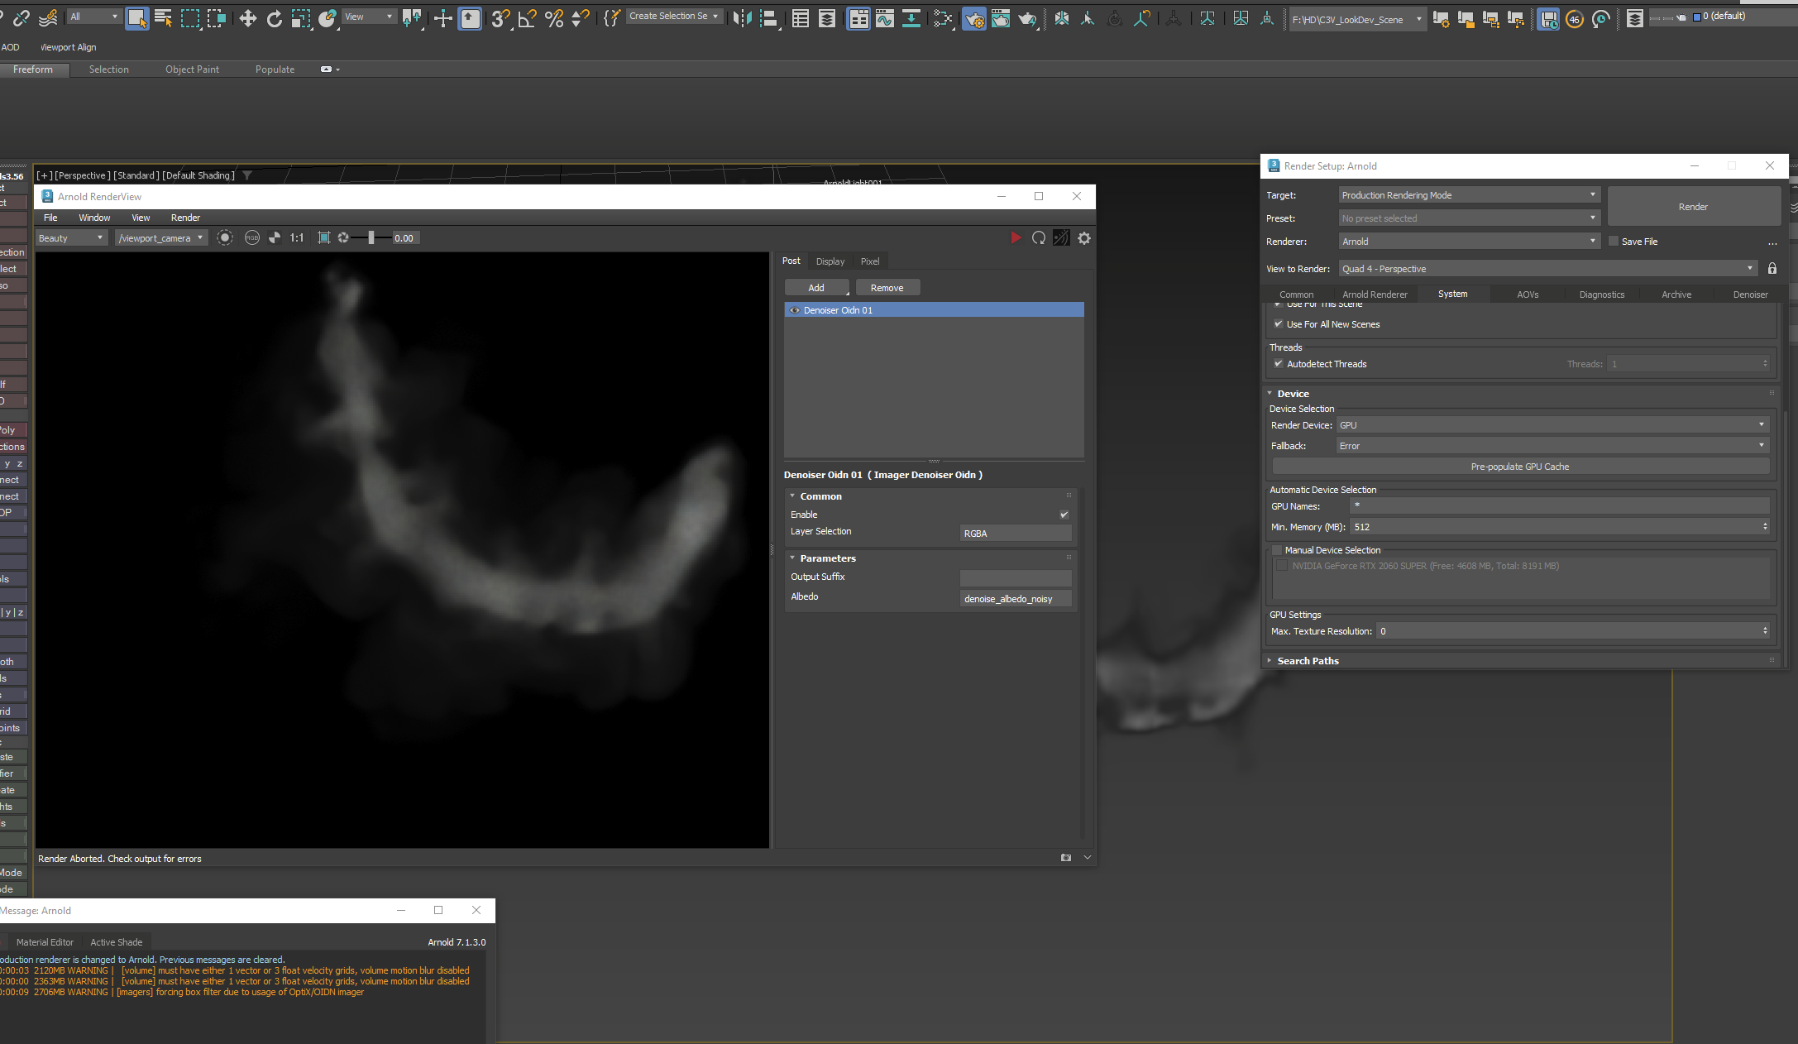1798x1044 pixels.
Task: Remove the selected Denoiser Oidn 01
Action: 887,287
